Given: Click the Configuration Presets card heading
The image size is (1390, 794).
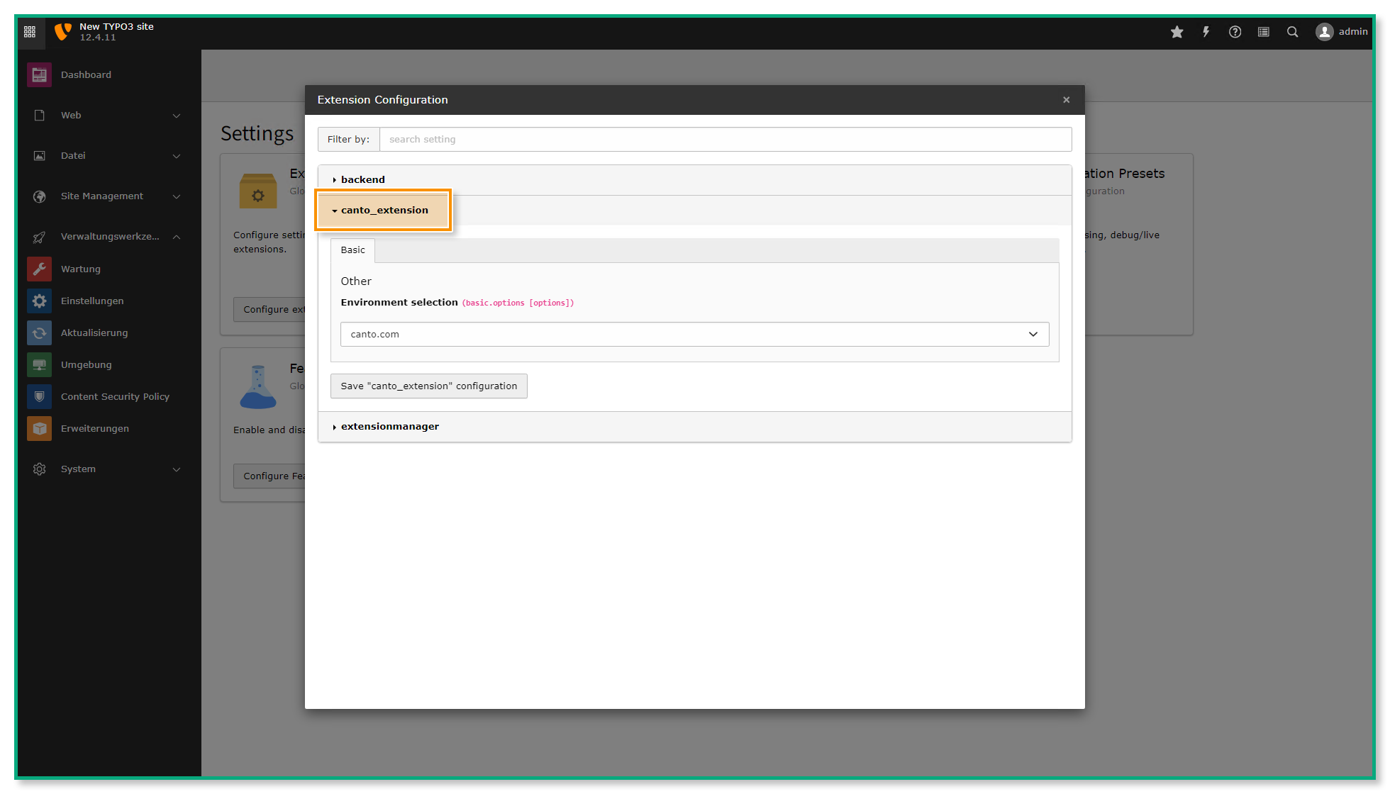Looking at the screenshot, I should 1124,173.
